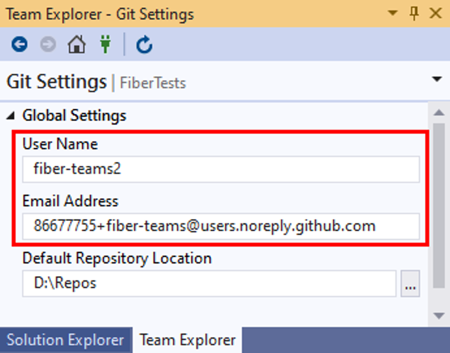Collapse the Global Settings section
The height and width of the screenshot is (353, 450).
click(x=11, y=115)
